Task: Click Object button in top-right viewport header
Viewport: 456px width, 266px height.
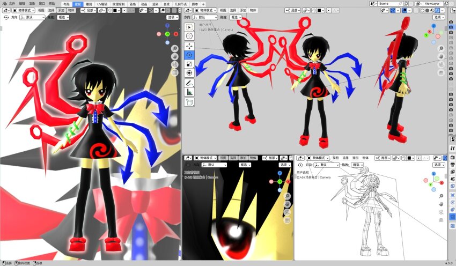Action: 253,11
